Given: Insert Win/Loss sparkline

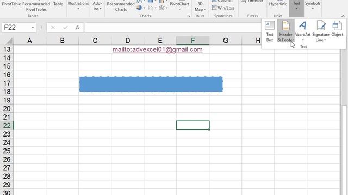Looking at the screenshot, I should [223, 8].
